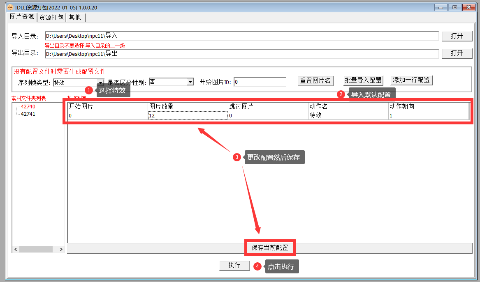This screenshot has height=282, width=480.
Task: Click the 动作名 cell containing 特效
Action: (348, 116)
